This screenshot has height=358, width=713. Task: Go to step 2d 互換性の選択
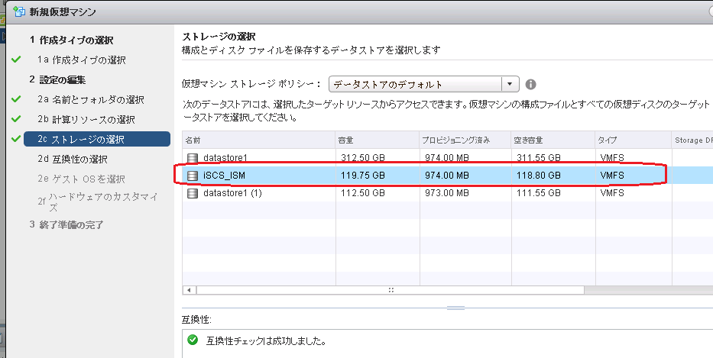[x=73, y=159]
